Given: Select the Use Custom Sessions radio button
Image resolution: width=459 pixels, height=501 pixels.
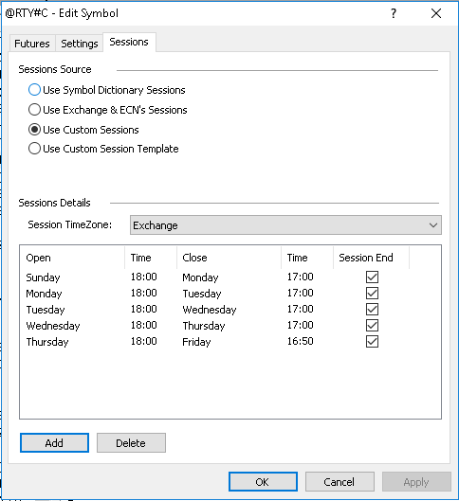Looking at the screenshot, I should [x=34, y=130].
